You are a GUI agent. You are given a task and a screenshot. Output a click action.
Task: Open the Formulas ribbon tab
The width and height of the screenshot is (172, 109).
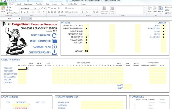39,4
